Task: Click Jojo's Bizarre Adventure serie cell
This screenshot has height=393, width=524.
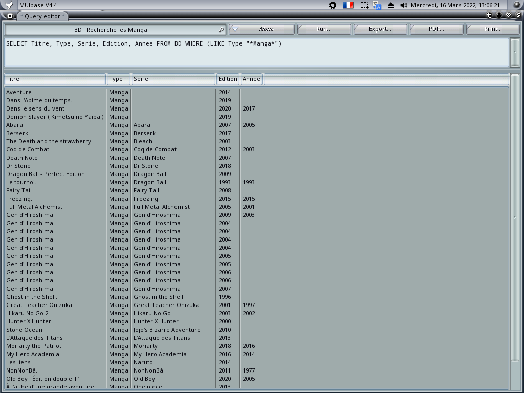Action: point(167,330)
